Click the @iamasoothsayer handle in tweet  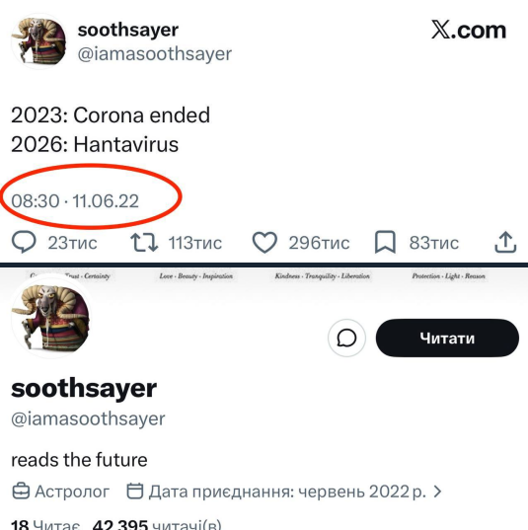tap(155, 54)
